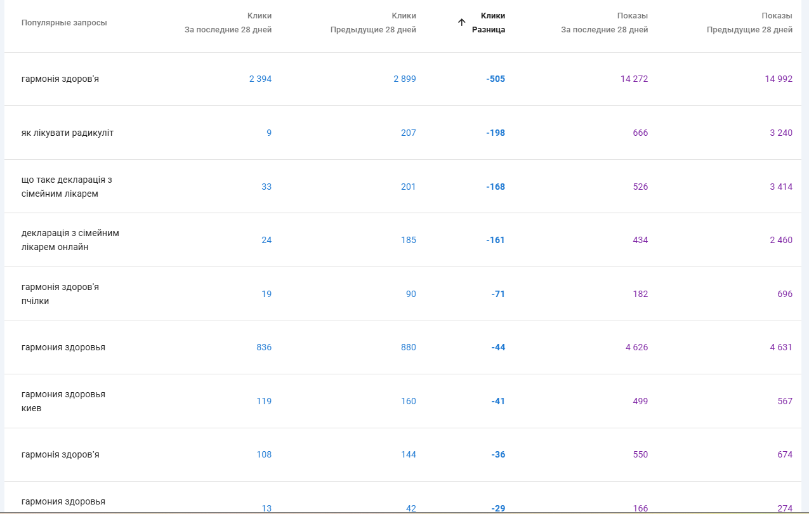
Task: Click the -505 clicks difference value
Action: click(496, 79)
